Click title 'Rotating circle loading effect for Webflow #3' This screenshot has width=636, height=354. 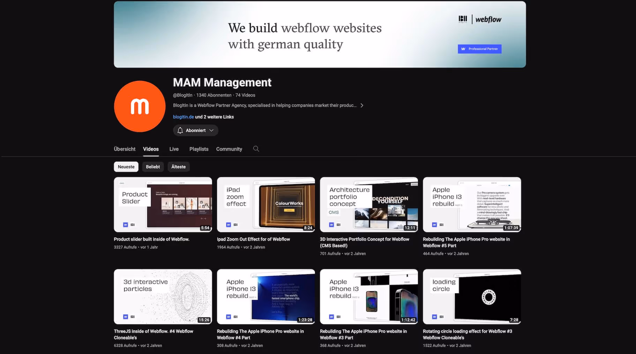tap(467, 334)
